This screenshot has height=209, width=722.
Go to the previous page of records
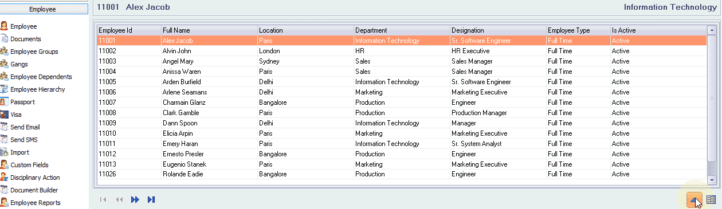coord(119,200)
